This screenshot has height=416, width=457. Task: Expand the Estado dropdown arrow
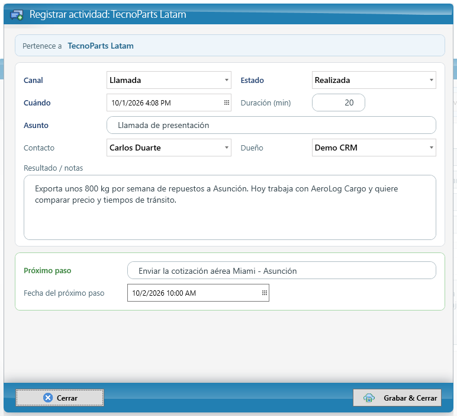click(432, 80)
